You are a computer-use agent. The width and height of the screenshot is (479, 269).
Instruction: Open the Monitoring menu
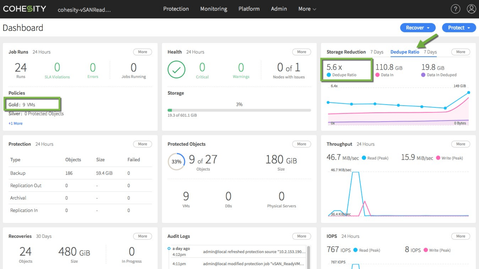(x=214, y=9)
